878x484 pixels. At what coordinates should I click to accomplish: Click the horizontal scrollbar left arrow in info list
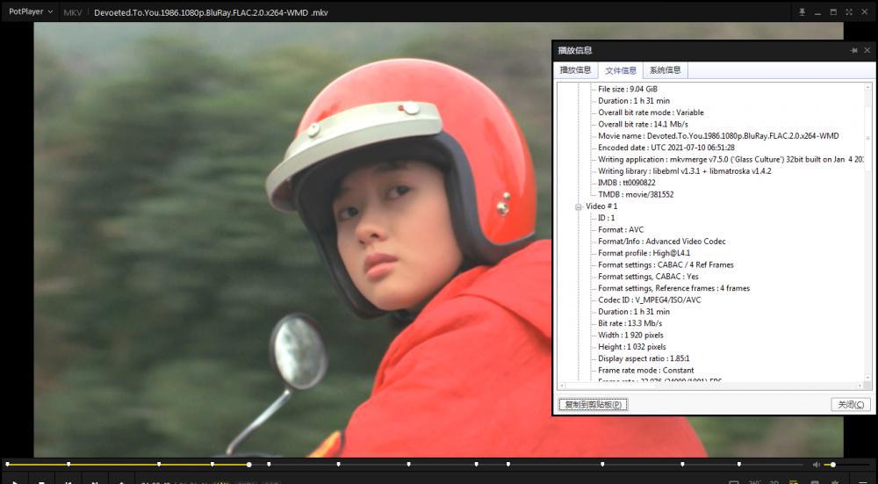pos(562,386)
